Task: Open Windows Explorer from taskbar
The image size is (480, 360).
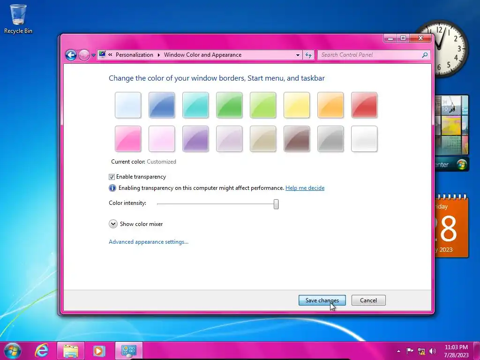Action: [x=70, y=351]
